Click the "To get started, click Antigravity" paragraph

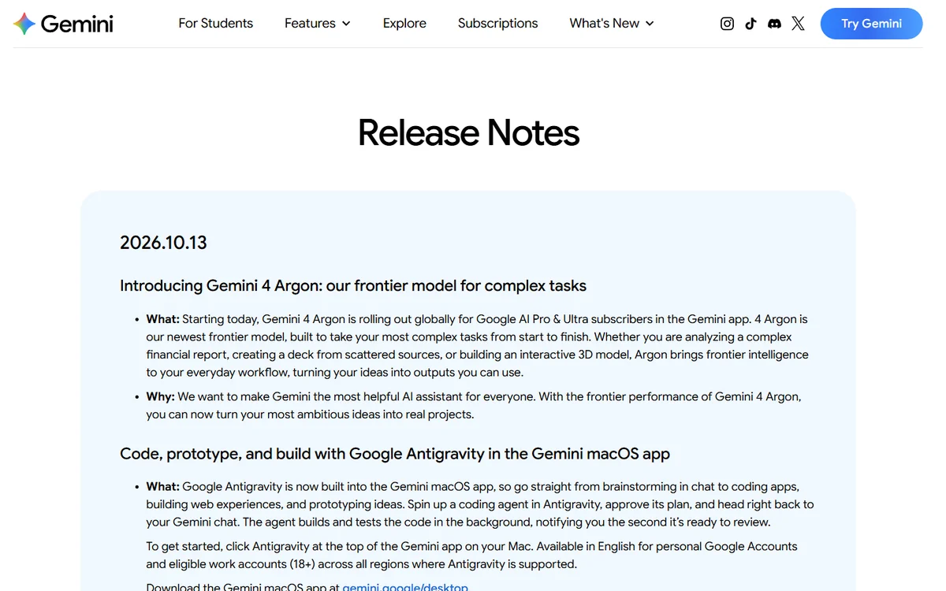click(x=471, y=556)
